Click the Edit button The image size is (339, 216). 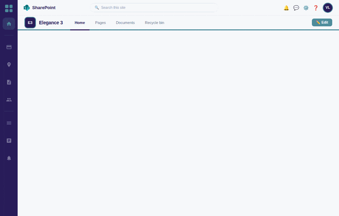pos(322,22)
